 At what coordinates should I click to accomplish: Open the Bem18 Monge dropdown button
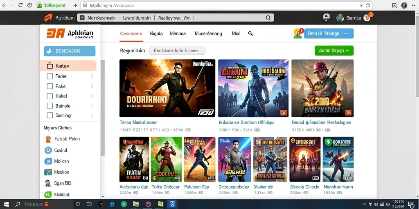[329, 33]
